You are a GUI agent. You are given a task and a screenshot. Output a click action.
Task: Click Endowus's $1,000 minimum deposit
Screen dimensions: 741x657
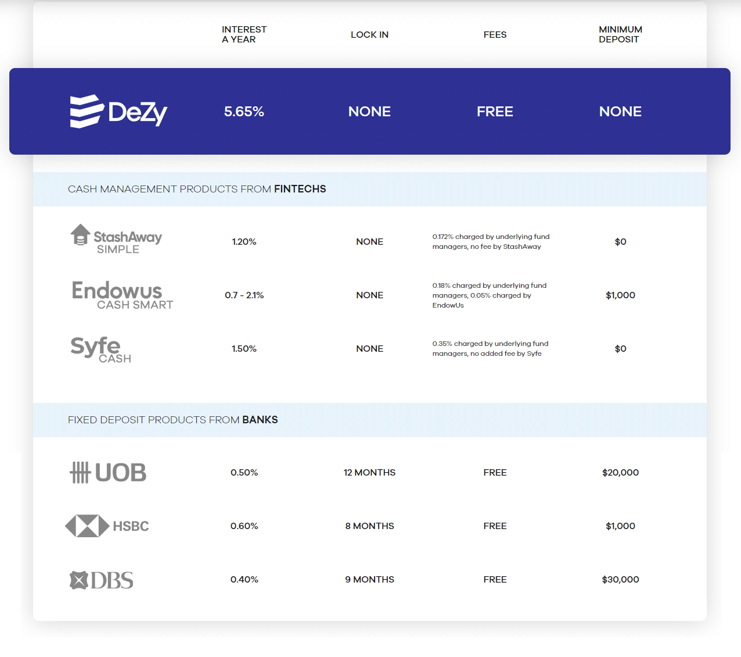(x=620, y=295)
